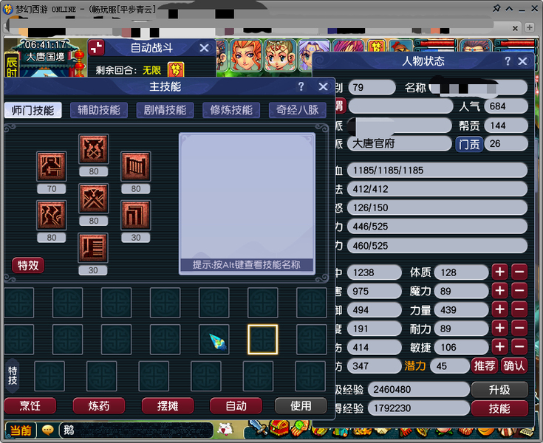Click help question mark in 人物状态 window
This screenshot has height=443, width=543.
508,61
